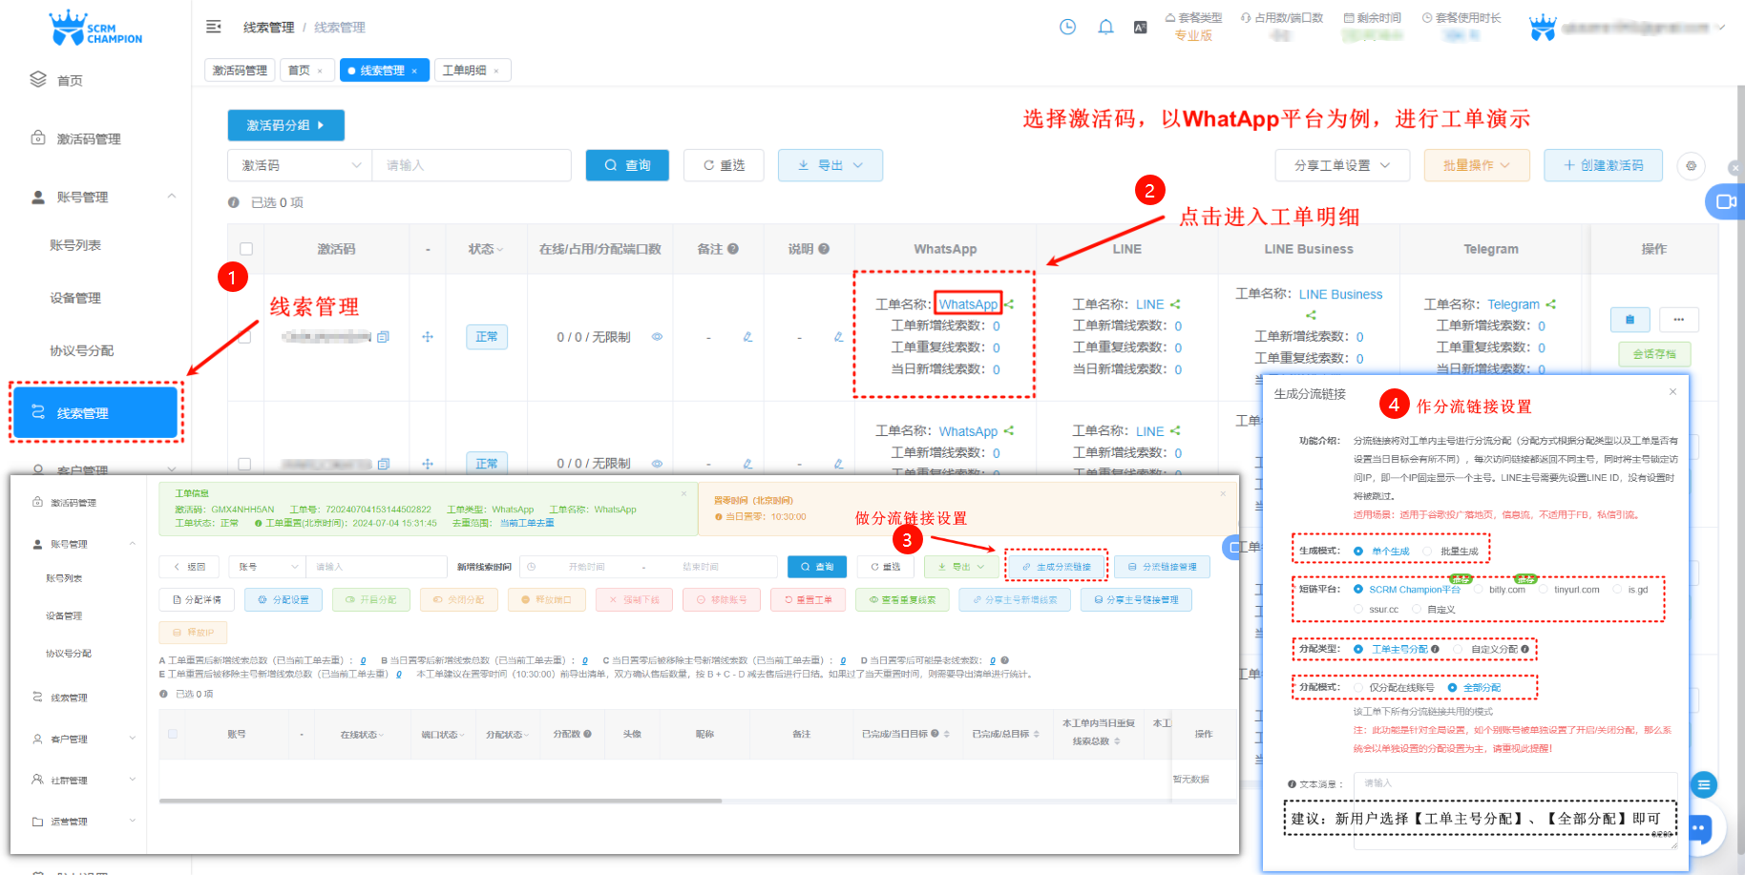Click the edit pencil icon in remarks column
The height and width of the screenshot is (875, 1745).
pos(747,337)
